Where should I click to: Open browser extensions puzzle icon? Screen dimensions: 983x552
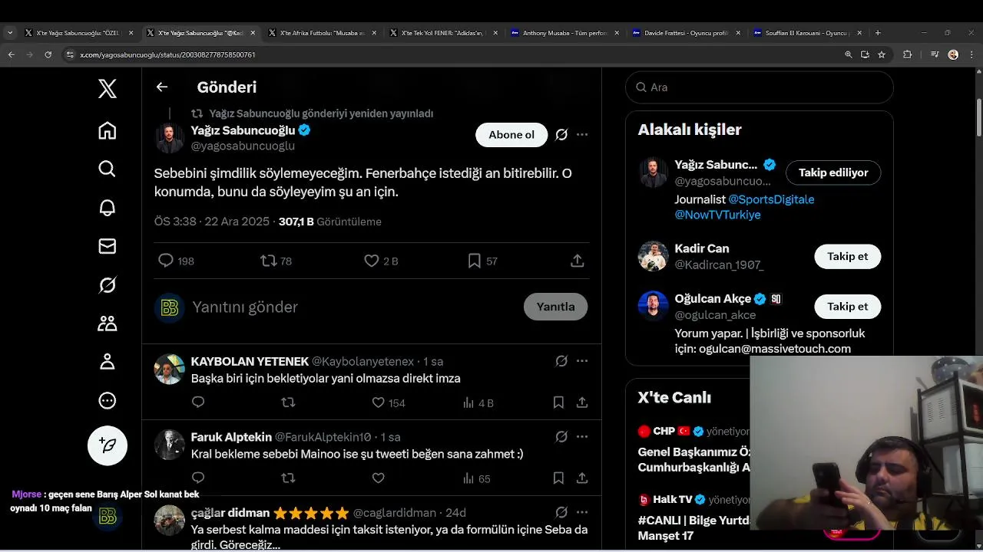coord(907,54)
